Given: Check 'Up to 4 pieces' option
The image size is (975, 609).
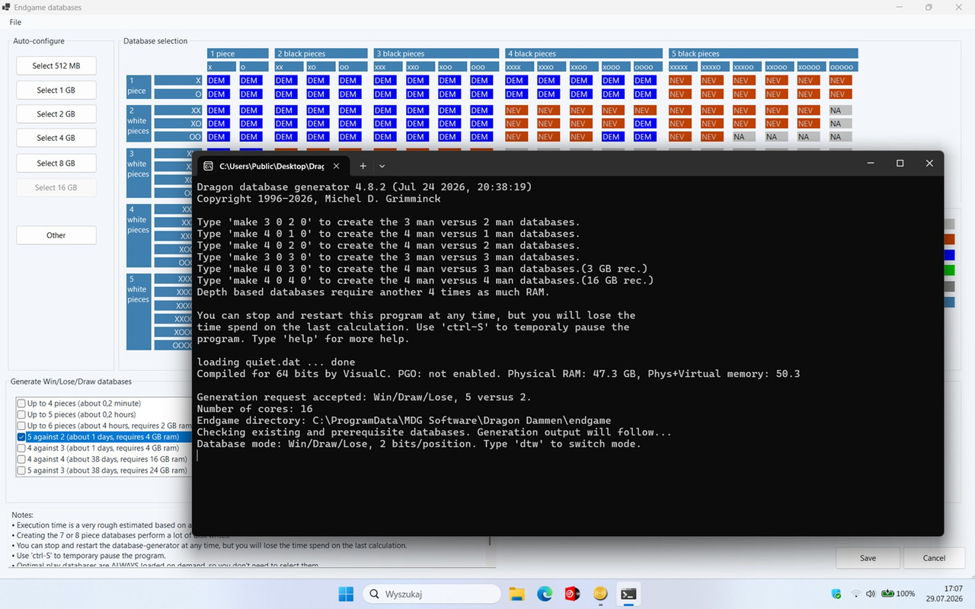Looking at the screenshot, I should pyautogui.click(x=21, y=403).
